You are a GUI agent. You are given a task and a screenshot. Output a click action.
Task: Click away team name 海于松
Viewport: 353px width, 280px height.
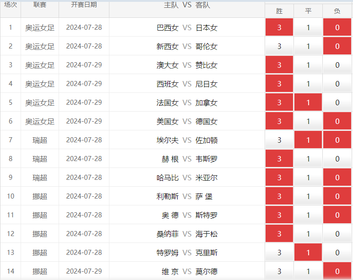[206, 234]
